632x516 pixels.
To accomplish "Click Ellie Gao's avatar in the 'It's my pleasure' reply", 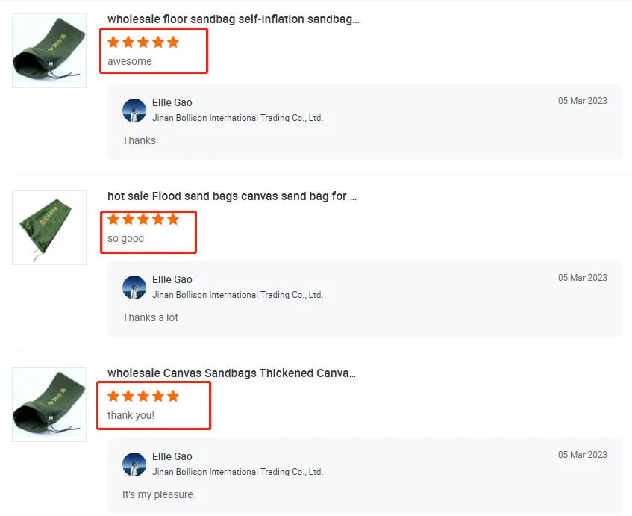I will (134, 464).
